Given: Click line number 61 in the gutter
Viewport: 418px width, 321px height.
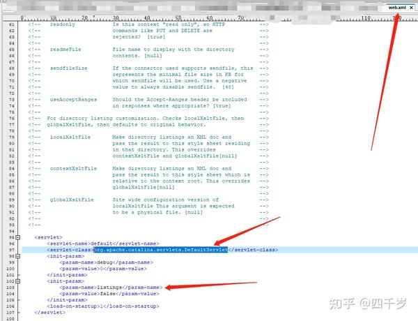Looking at the screenshot, I should [x=11, y=24].
